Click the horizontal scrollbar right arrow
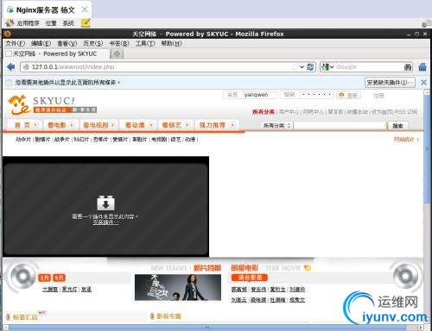This screenshot has width=432, height=331. 421,328
